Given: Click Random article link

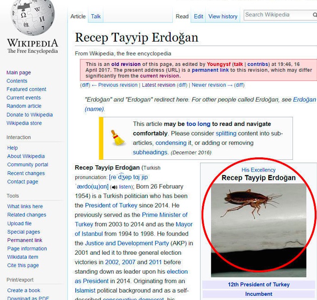Looking at the screenshot, I should 24,106.
